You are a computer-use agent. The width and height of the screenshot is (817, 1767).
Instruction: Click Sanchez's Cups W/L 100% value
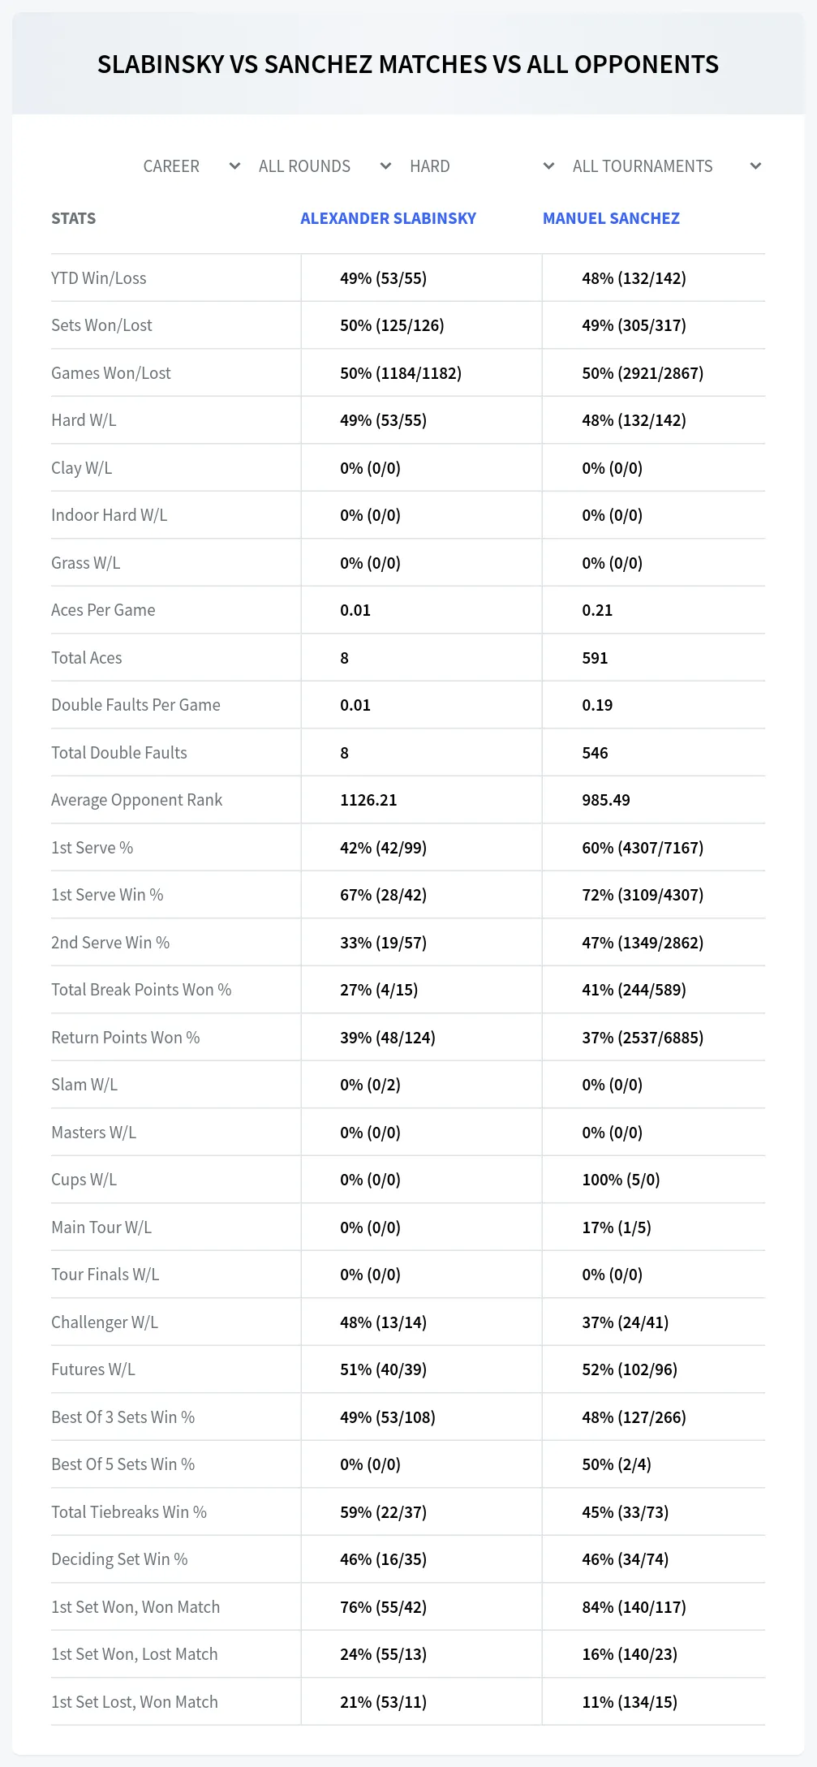621,1180
